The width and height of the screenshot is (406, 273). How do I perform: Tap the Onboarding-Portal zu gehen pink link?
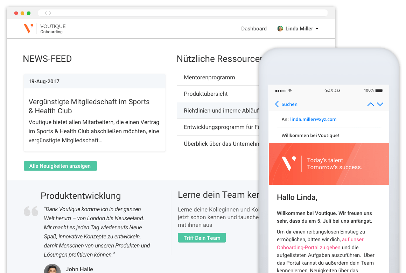[x=309, y=247]
